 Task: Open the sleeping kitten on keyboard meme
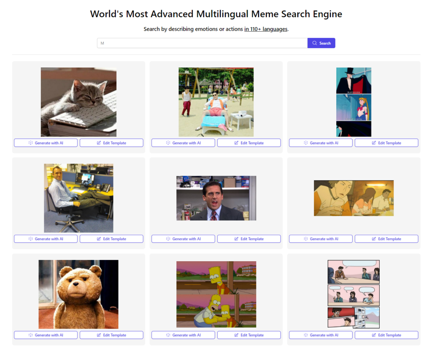[x=78, y=102]
